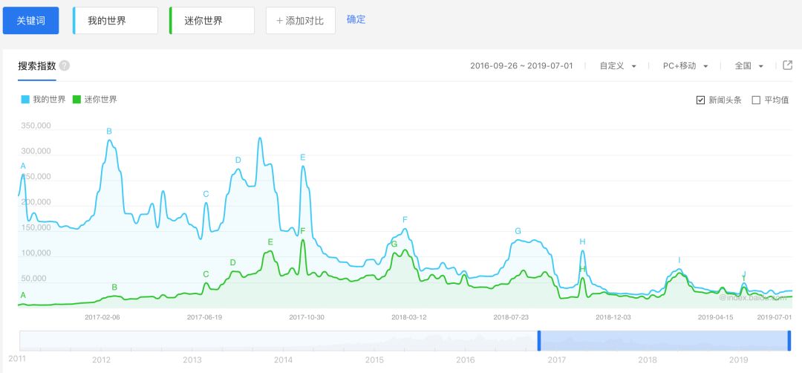Click the 确定 link
802x373 pixels.
pos(356,20)
